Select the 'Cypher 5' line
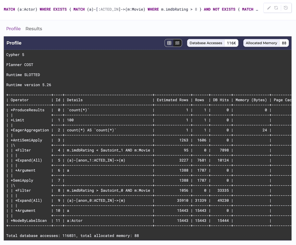This screenshot has width=296, height=245. tap(15, 55)
